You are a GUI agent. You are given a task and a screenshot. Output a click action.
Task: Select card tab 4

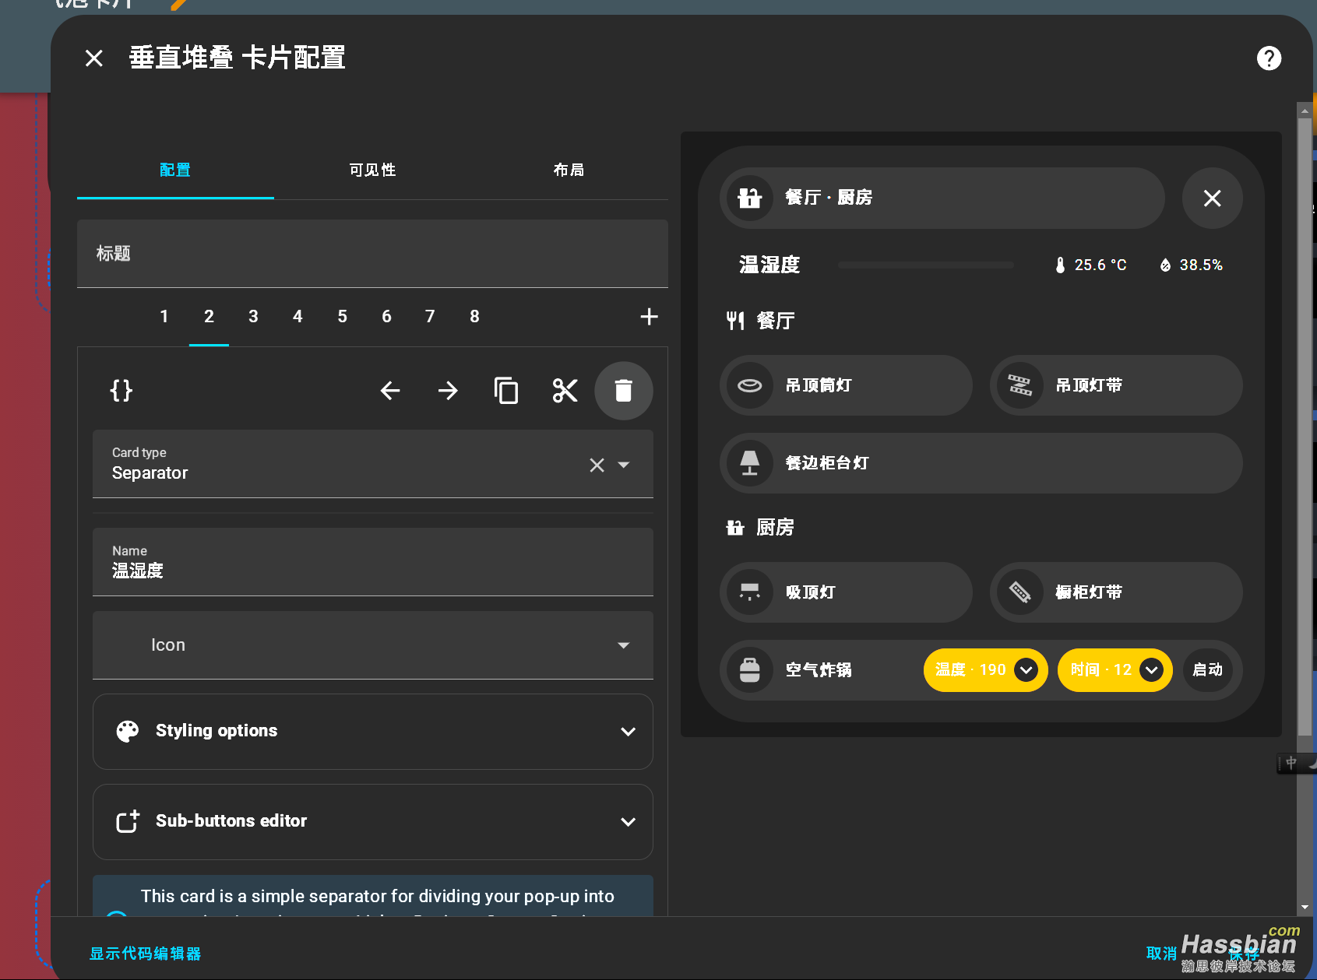[298, 317]
